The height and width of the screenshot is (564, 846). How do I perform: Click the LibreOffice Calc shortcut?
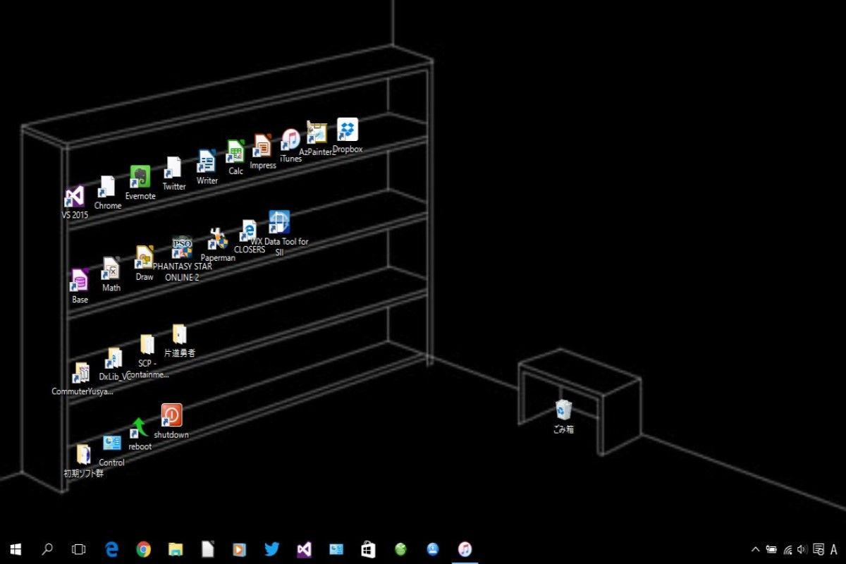click(x=235, y=152)
